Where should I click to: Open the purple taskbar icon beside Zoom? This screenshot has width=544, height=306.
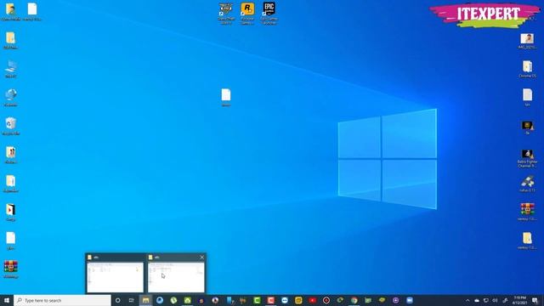[396, 300]
